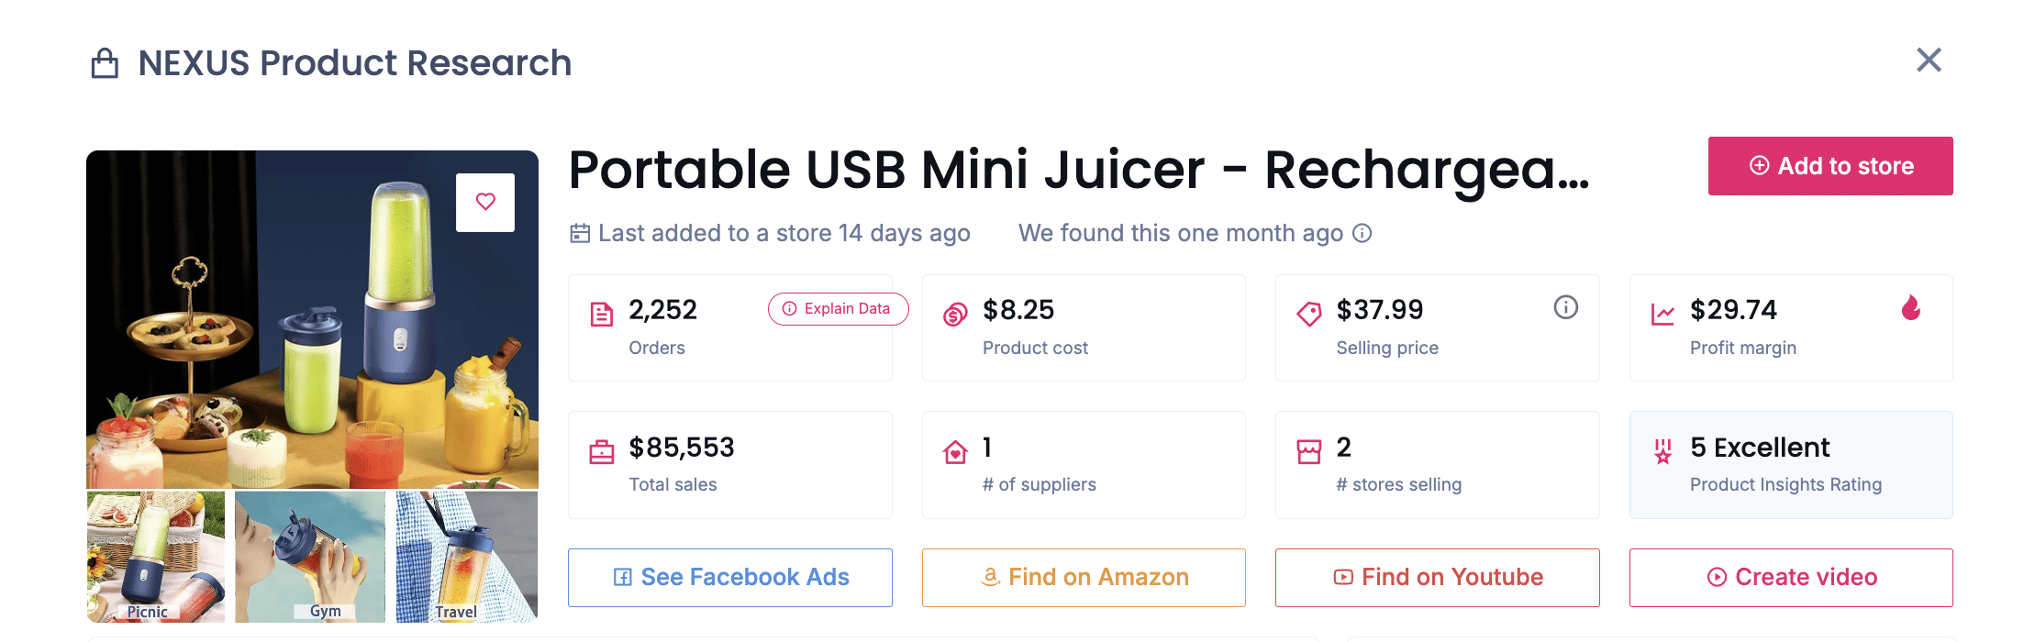2035x642 pixels.
Task: Open the selling price info tooltip
Action: click(x=1565, y=308)
